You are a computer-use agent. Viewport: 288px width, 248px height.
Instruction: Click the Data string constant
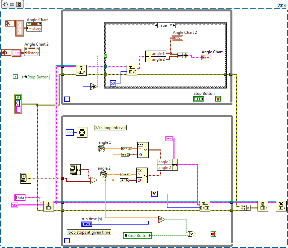tap(20, 198)
